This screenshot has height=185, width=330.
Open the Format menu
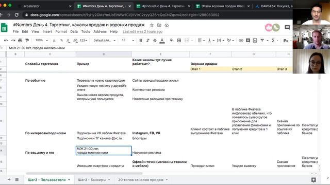click(61, 31)
